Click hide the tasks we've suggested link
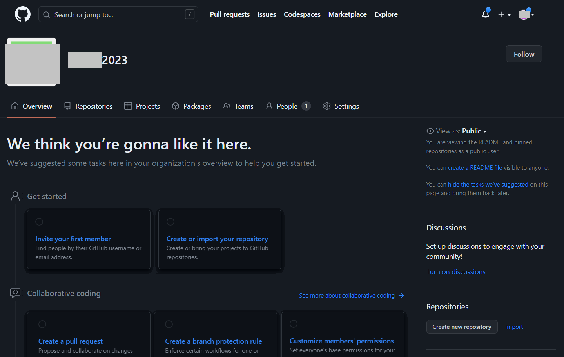This screenshot has width=564, height=357. (x=488, y=185)
